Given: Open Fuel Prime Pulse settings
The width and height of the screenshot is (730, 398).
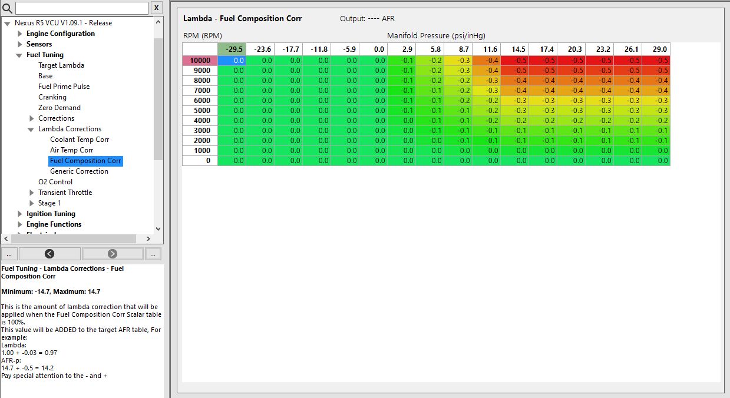Looking at the screenshot, I should (x=64, y=87).
